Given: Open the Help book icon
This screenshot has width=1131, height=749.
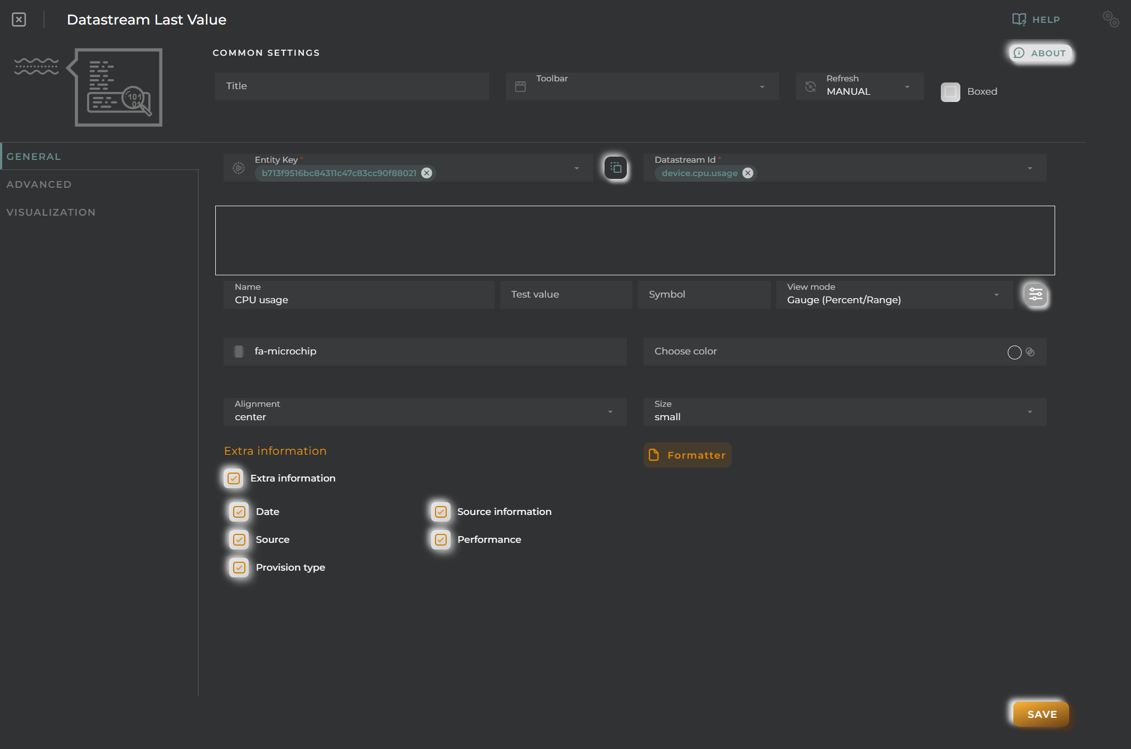Looking at the screenshot, I should pos(1019,20).
